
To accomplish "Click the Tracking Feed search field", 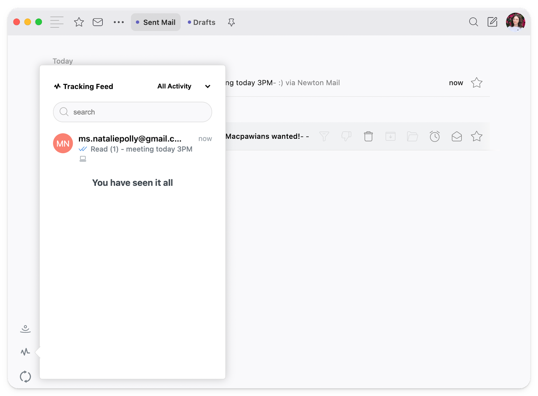I will click(x=132, y=112).
